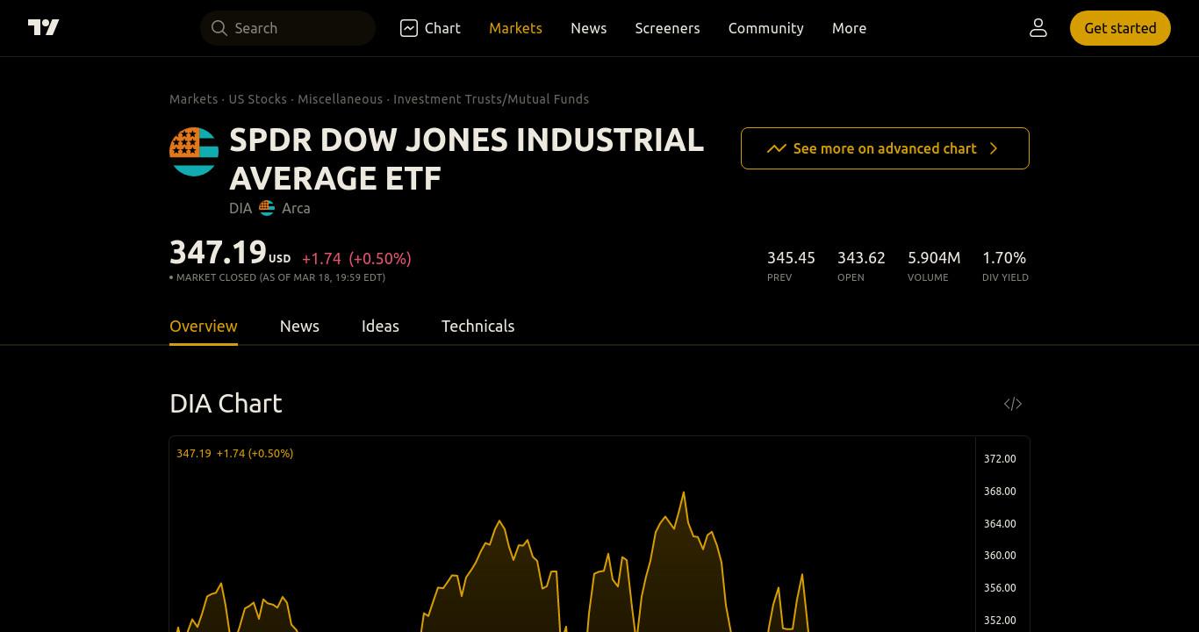Click the 360.00 price axis label
This screenshot has width=1199, height=632.
(1000, 555)
